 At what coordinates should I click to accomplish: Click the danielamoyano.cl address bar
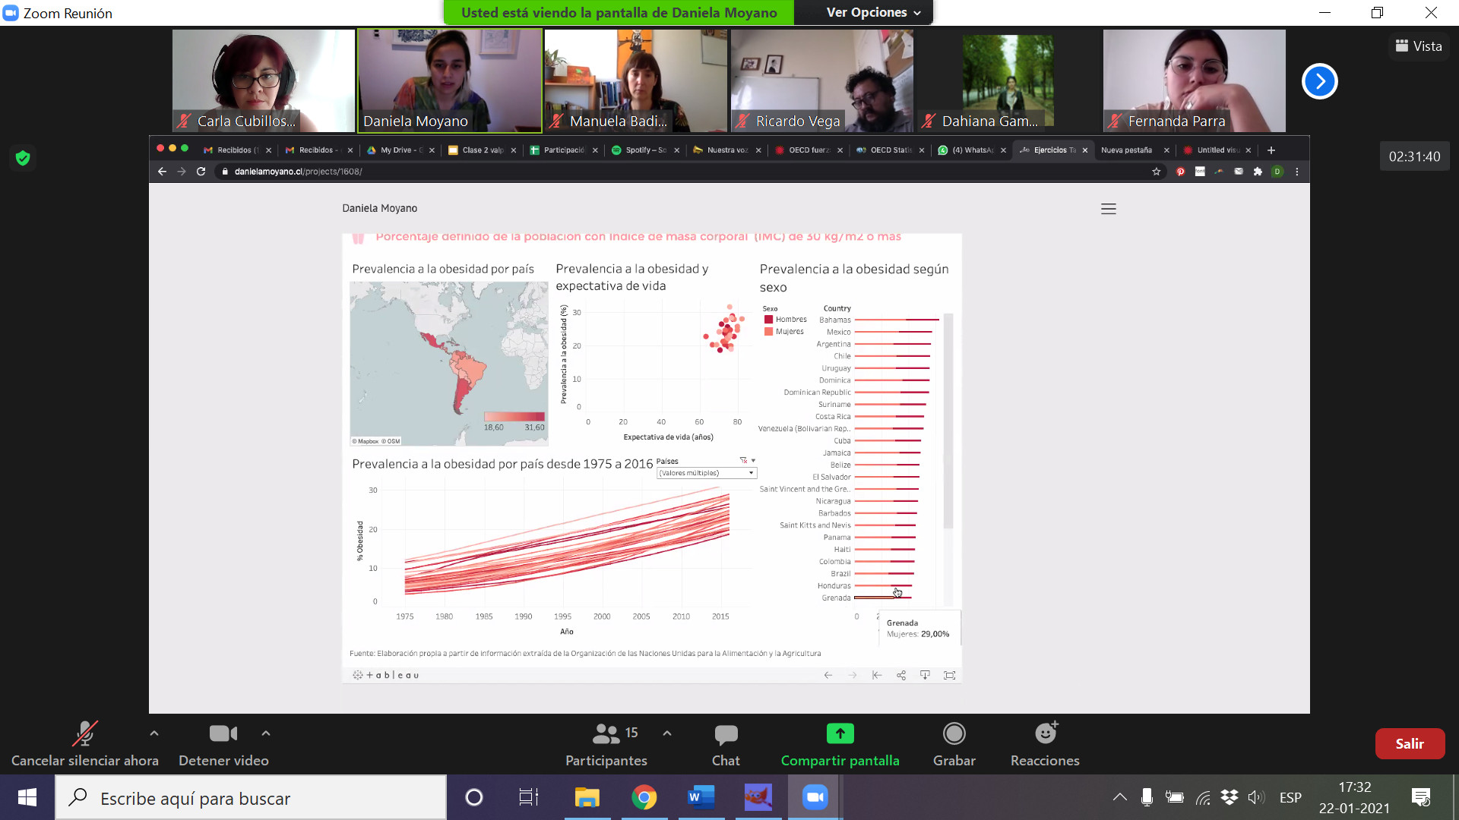(x=684, y=172)
